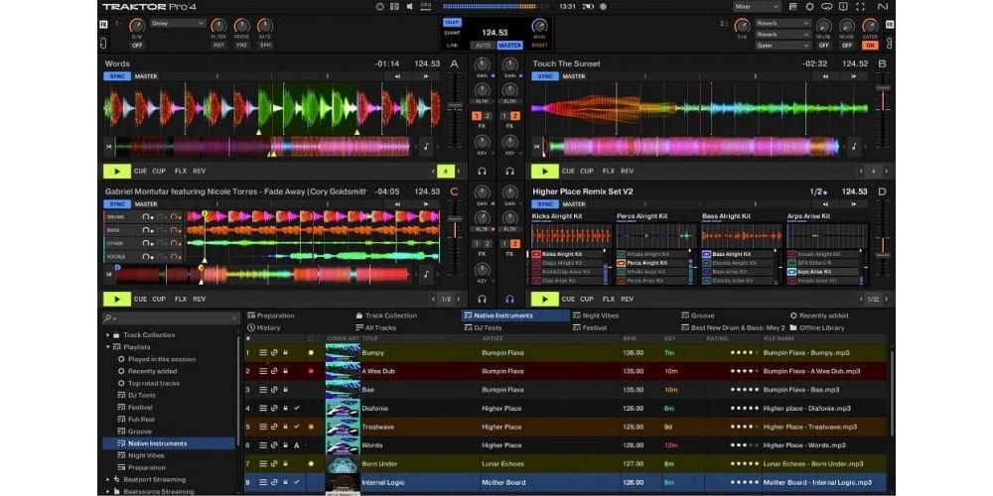
Task: Toggle SYNC on Deck B
Action: coord(544,76)
